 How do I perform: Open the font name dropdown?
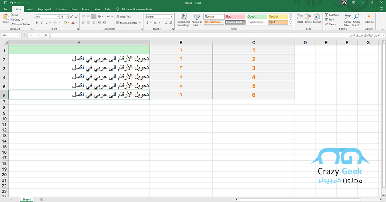click(x=58, y=17)
